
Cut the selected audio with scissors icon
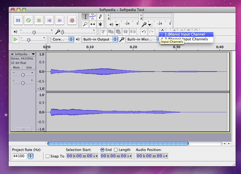click(103, 32)
